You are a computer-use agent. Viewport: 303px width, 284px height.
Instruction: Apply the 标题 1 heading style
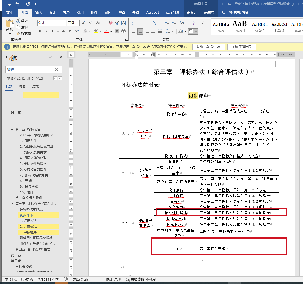click(x=240, y=27)
